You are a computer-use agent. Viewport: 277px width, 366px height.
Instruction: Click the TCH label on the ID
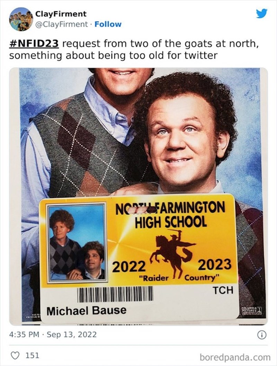pos(223,290)
